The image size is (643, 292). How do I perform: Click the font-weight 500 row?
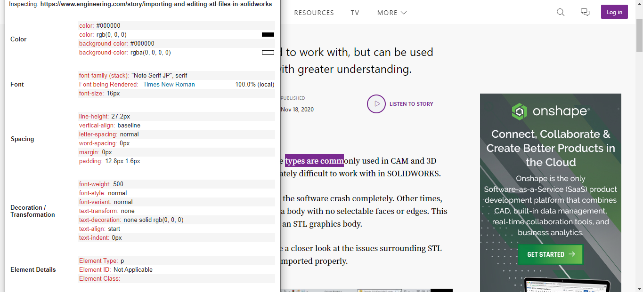point(177,184)
